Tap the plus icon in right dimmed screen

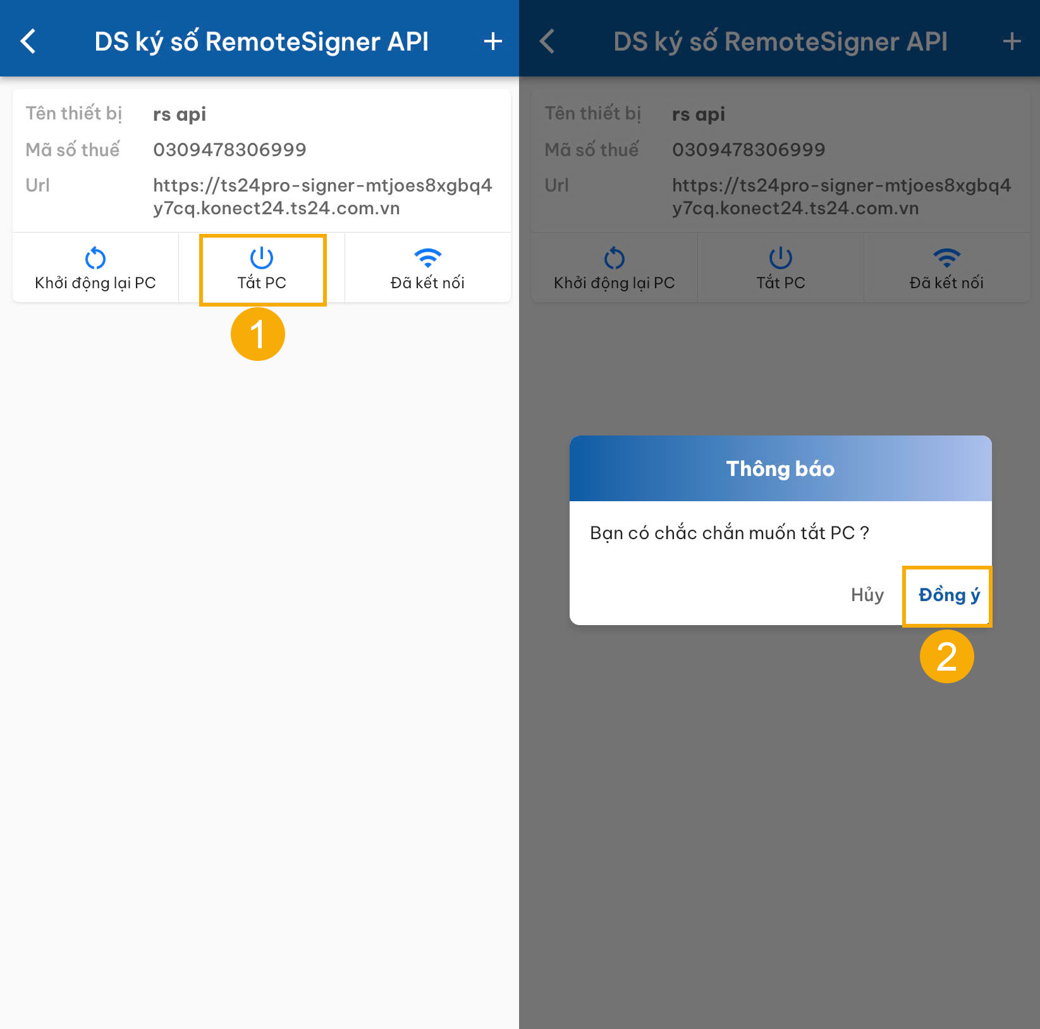[1012, 42]
